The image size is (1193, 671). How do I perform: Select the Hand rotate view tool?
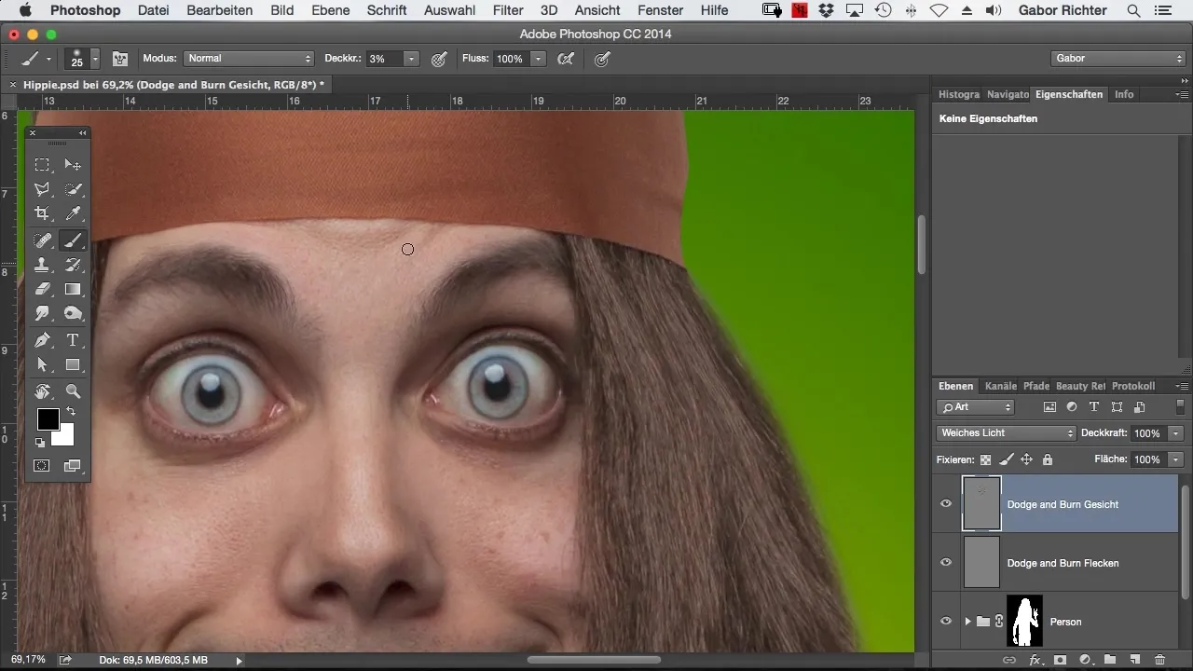point(42,391)
